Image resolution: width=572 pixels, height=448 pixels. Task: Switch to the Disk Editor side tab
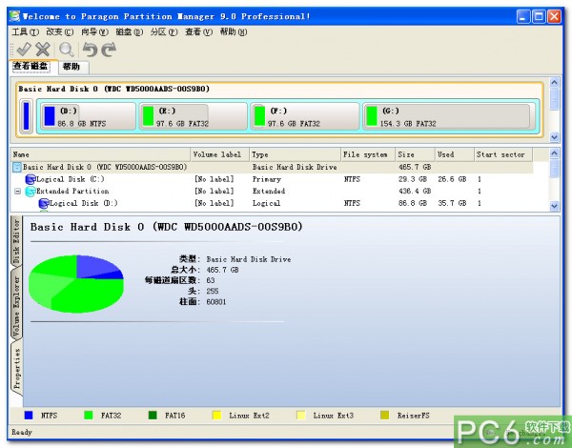pos(16,241)
